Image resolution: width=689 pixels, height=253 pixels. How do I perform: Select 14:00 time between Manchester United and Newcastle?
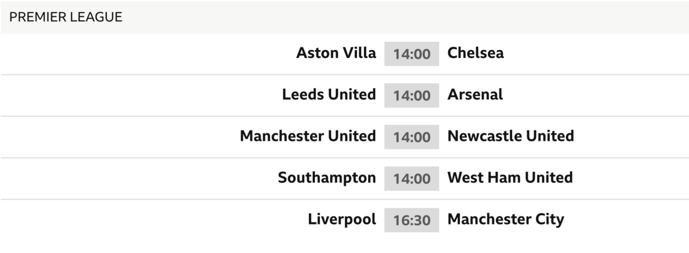(412, 137)
